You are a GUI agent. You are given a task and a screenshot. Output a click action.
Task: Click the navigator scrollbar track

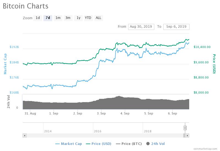coord(105,135)
